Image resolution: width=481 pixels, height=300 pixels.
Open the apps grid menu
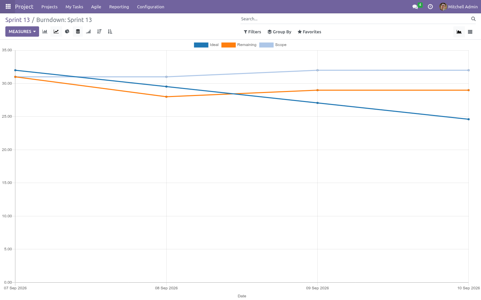click(8, 7)
